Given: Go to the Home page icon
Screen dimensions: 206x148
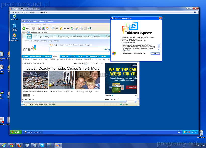Looking at the screenshot, I should pyautogui.click(x=47, y=28).
